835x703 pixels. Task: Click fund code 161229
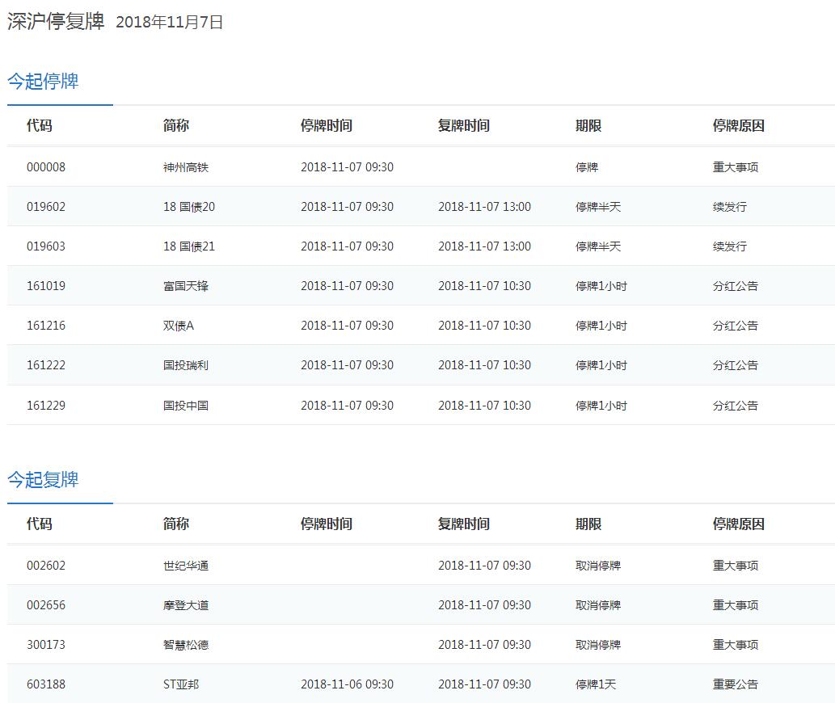pyautogui.click(x=46, y=406)
